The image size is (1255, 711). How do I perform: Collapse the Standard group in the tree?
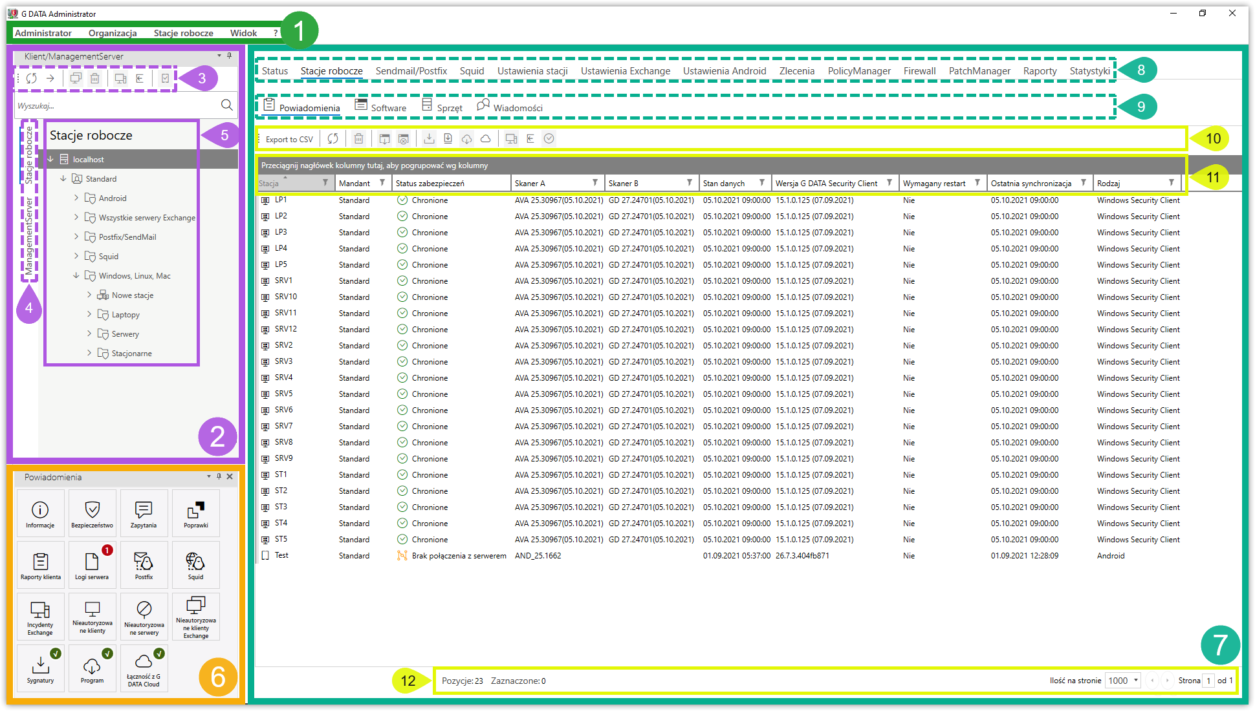pyautogui.click(x=63, y=178)
